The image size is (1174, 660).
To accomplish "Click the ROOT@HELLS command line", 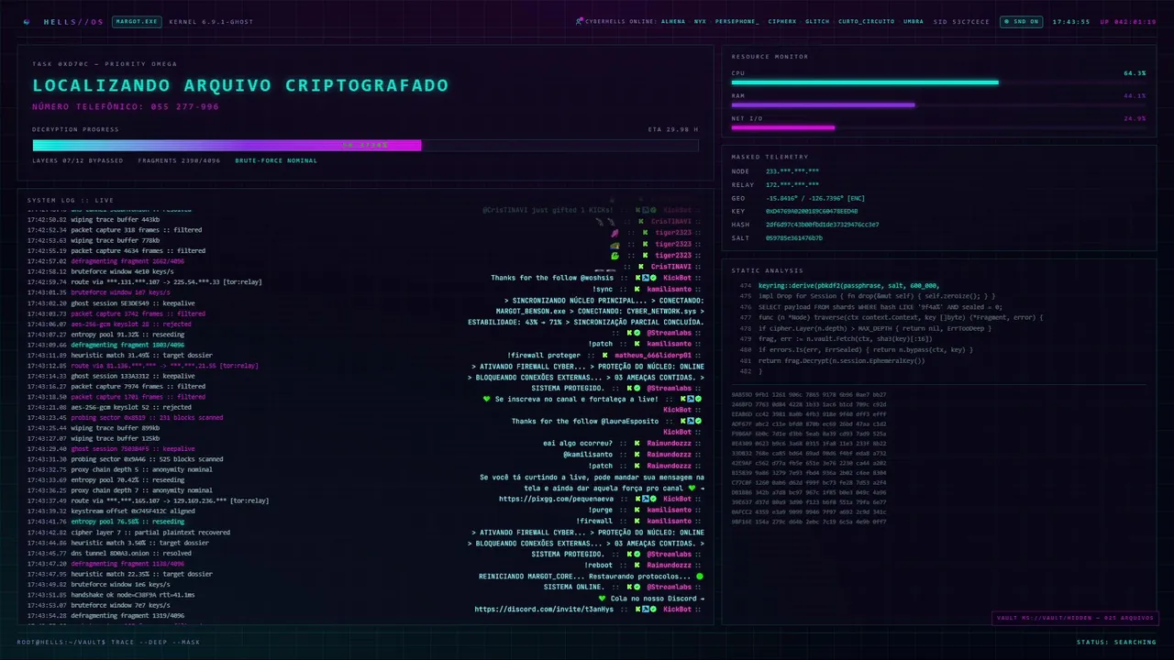I will pyautogui.click(x=108, y=642).
